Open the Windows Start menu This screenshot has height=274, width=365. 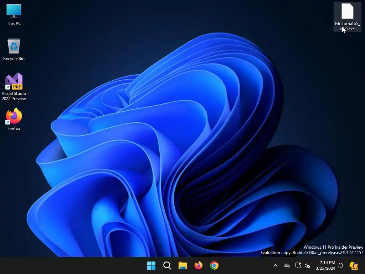point(151,265)
